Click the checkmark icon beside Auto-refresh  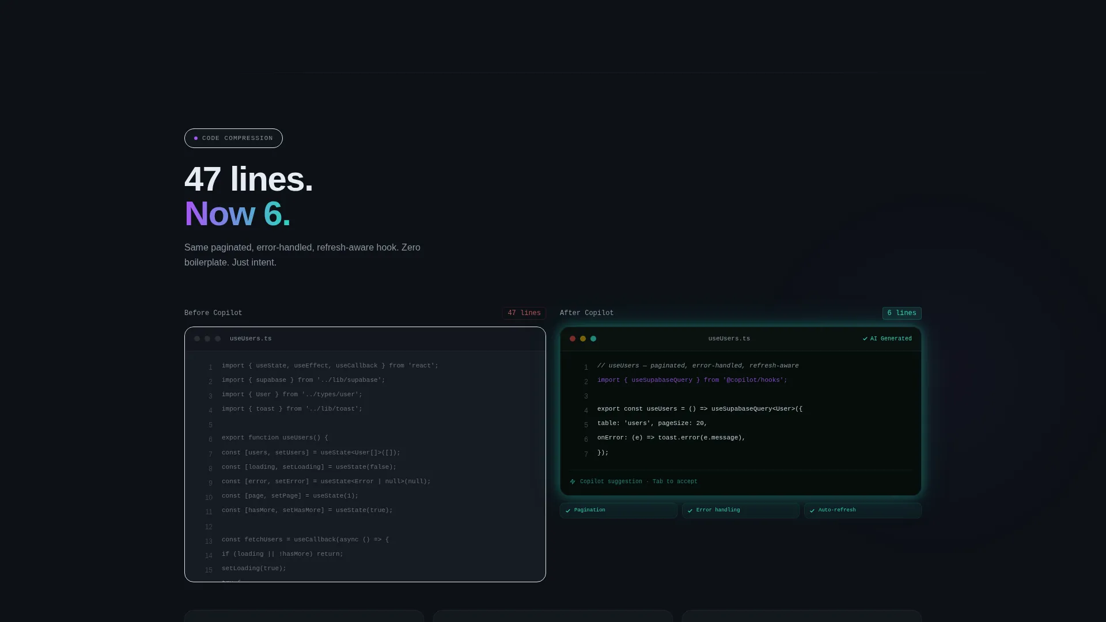click(812, 510)
